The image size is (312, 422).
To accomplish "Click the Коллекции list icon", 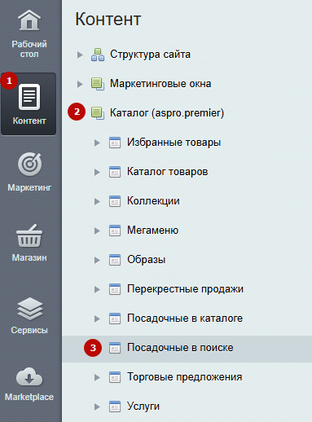I will tap(115, 201).
